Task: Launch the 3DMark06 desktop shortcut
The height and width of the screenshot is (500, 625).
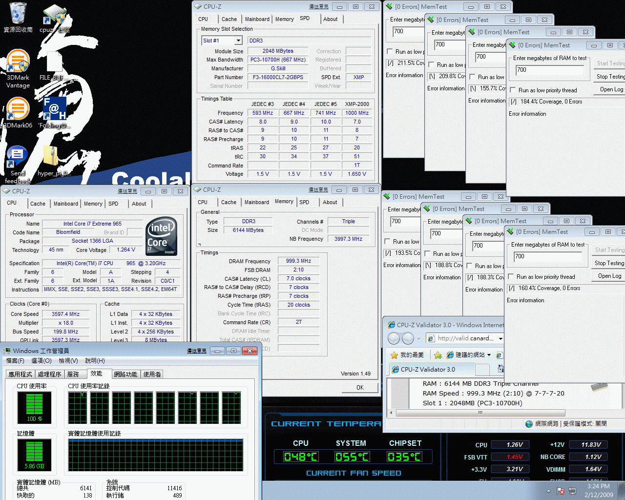Action: [x=18, y=113]
